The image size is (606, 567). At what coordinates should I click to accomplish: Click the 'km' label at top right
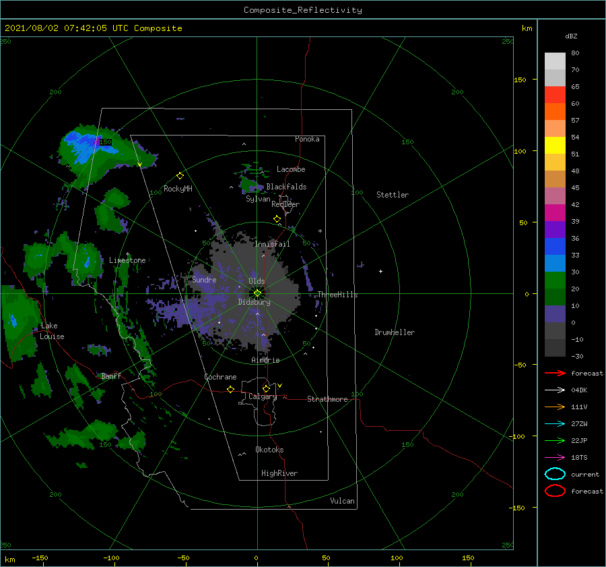click(x=527, y=28)
